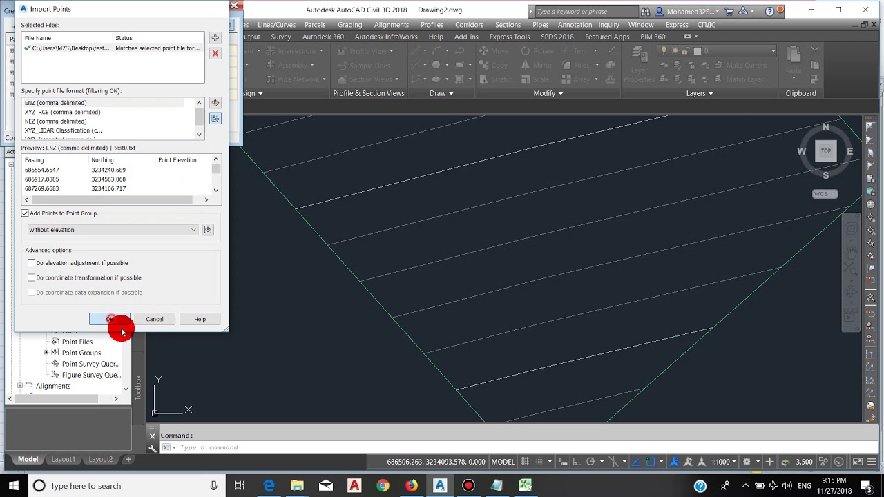The width and height of the screenshot is (884, 497).
Task: Open the manage point file formats icon
Action: point(215,103)
